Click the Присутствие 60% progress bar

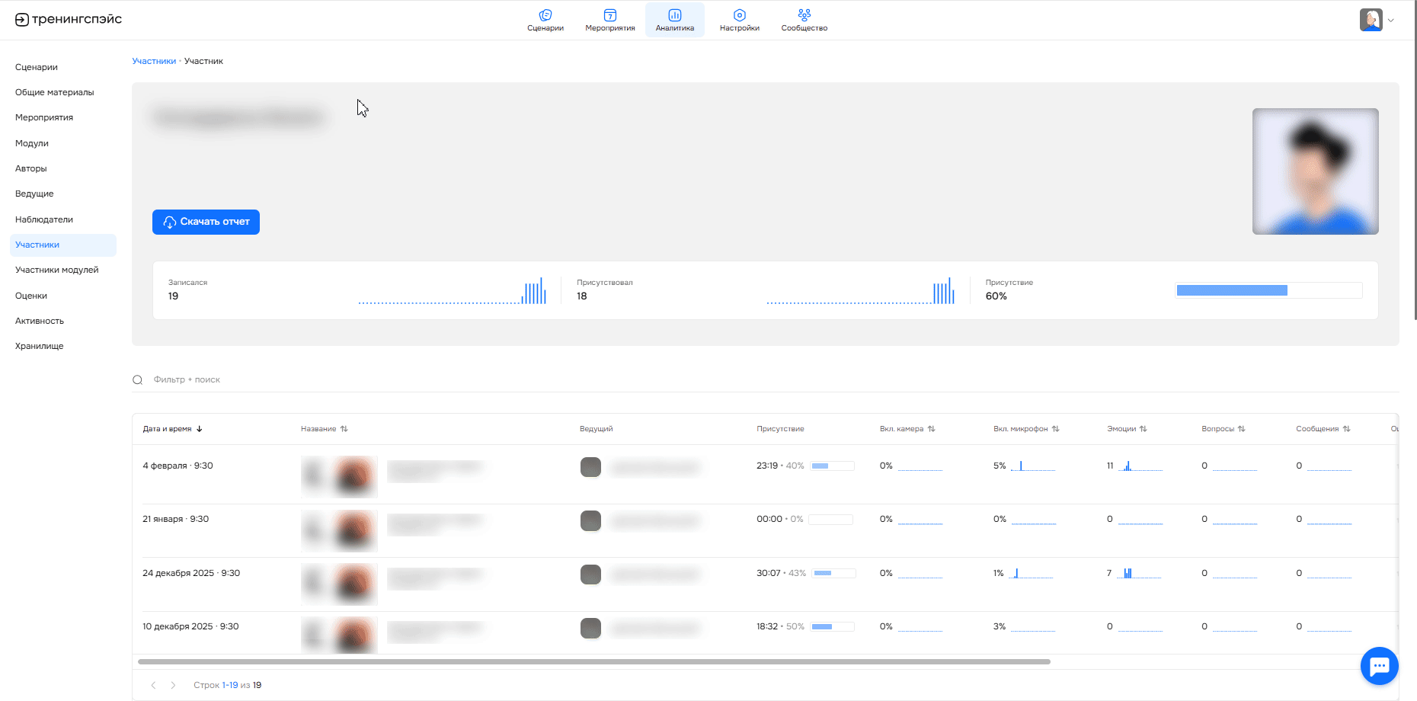(x=1268, y=290)
